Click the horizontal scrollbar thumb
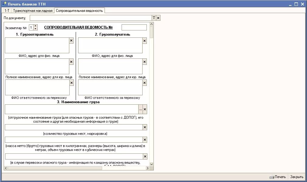Image resolution: width=307 pixels, height=182 pixels. tap(55, 168)
